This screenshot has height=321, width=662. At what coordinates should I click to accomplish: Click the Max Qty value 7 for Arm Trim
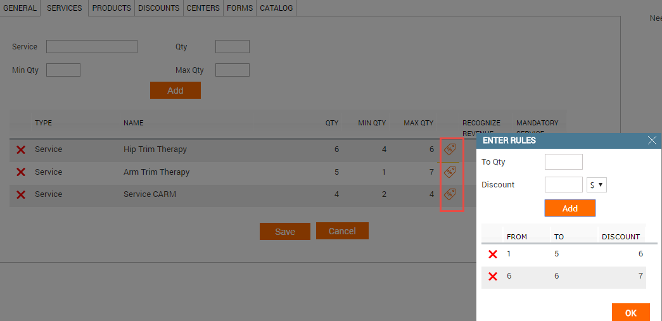(431, 172)
